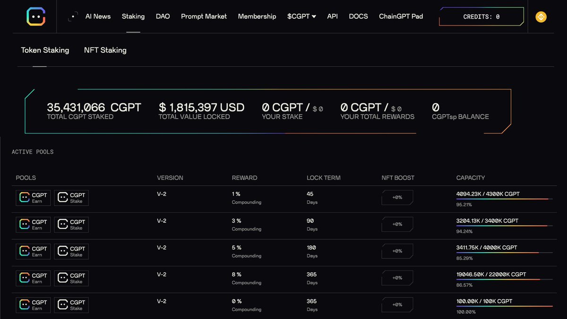The height and width of the screenshot is (319, 567).
Task: Click the 3 % Compounding reward cell
Action: (247, 225)
